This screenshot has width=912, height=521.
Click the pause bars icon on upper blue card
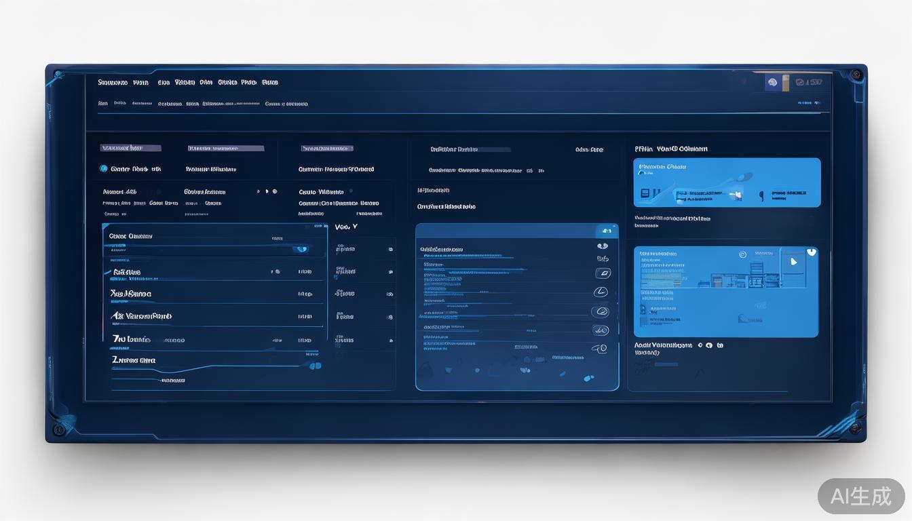coord(645,193)
